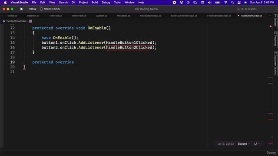Click the underlined handleButton2Clicked identifier

coord(129,47)
